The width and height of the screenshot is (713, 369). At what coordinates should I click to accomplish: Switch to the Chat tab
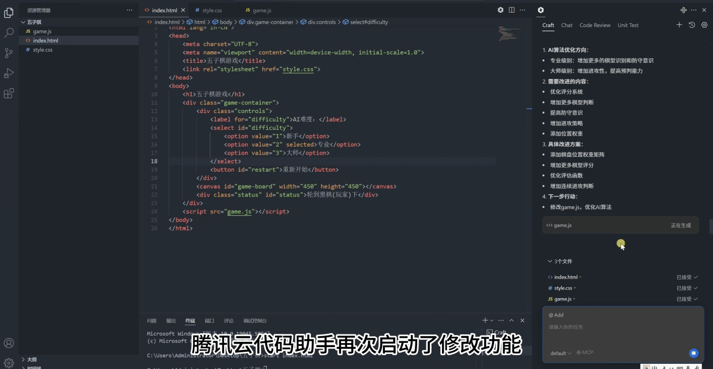(x=567, y=25)
